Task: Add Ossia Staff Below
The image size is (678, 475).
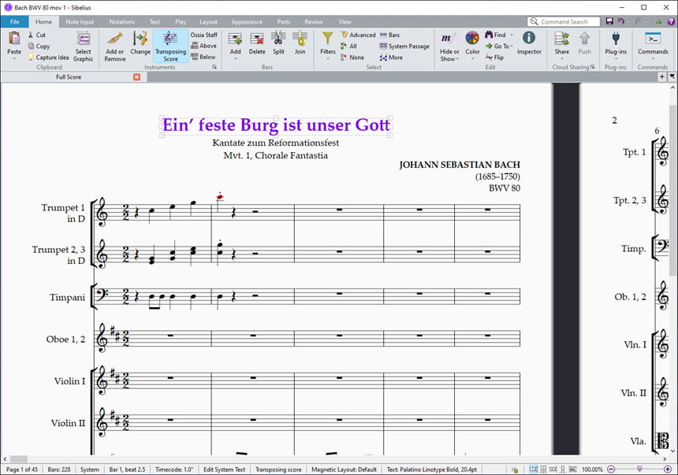Action: pyautogui.click(x=203, y=57)
